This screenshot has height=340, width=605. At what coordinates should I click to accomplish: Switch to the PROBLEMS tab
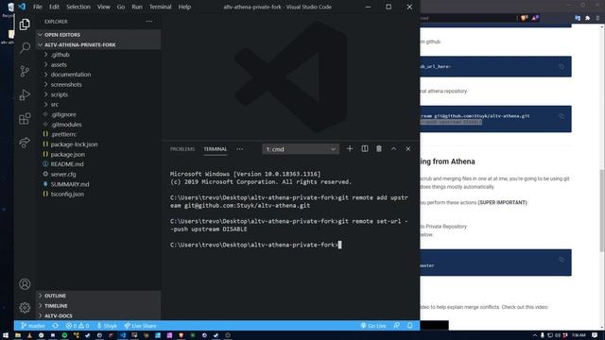(182, 149)
